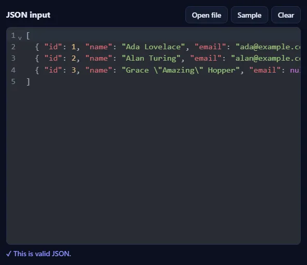Click the closing bracket on line 5

(28, 82)
